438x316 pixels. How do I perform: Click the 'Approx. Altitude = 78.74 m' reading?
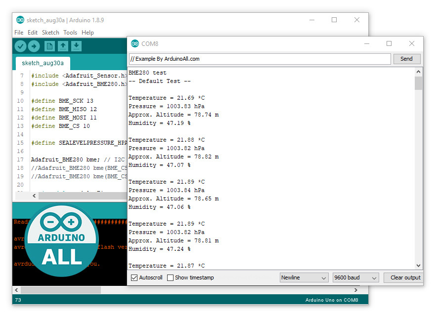(174, 115)
